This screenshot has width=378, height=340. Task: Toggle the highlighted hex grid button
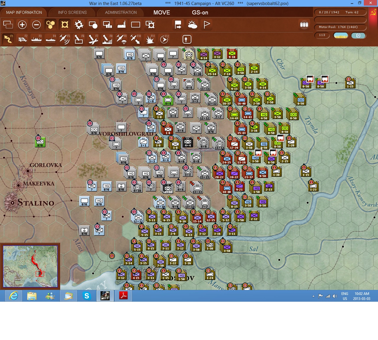tap(50, 24)
